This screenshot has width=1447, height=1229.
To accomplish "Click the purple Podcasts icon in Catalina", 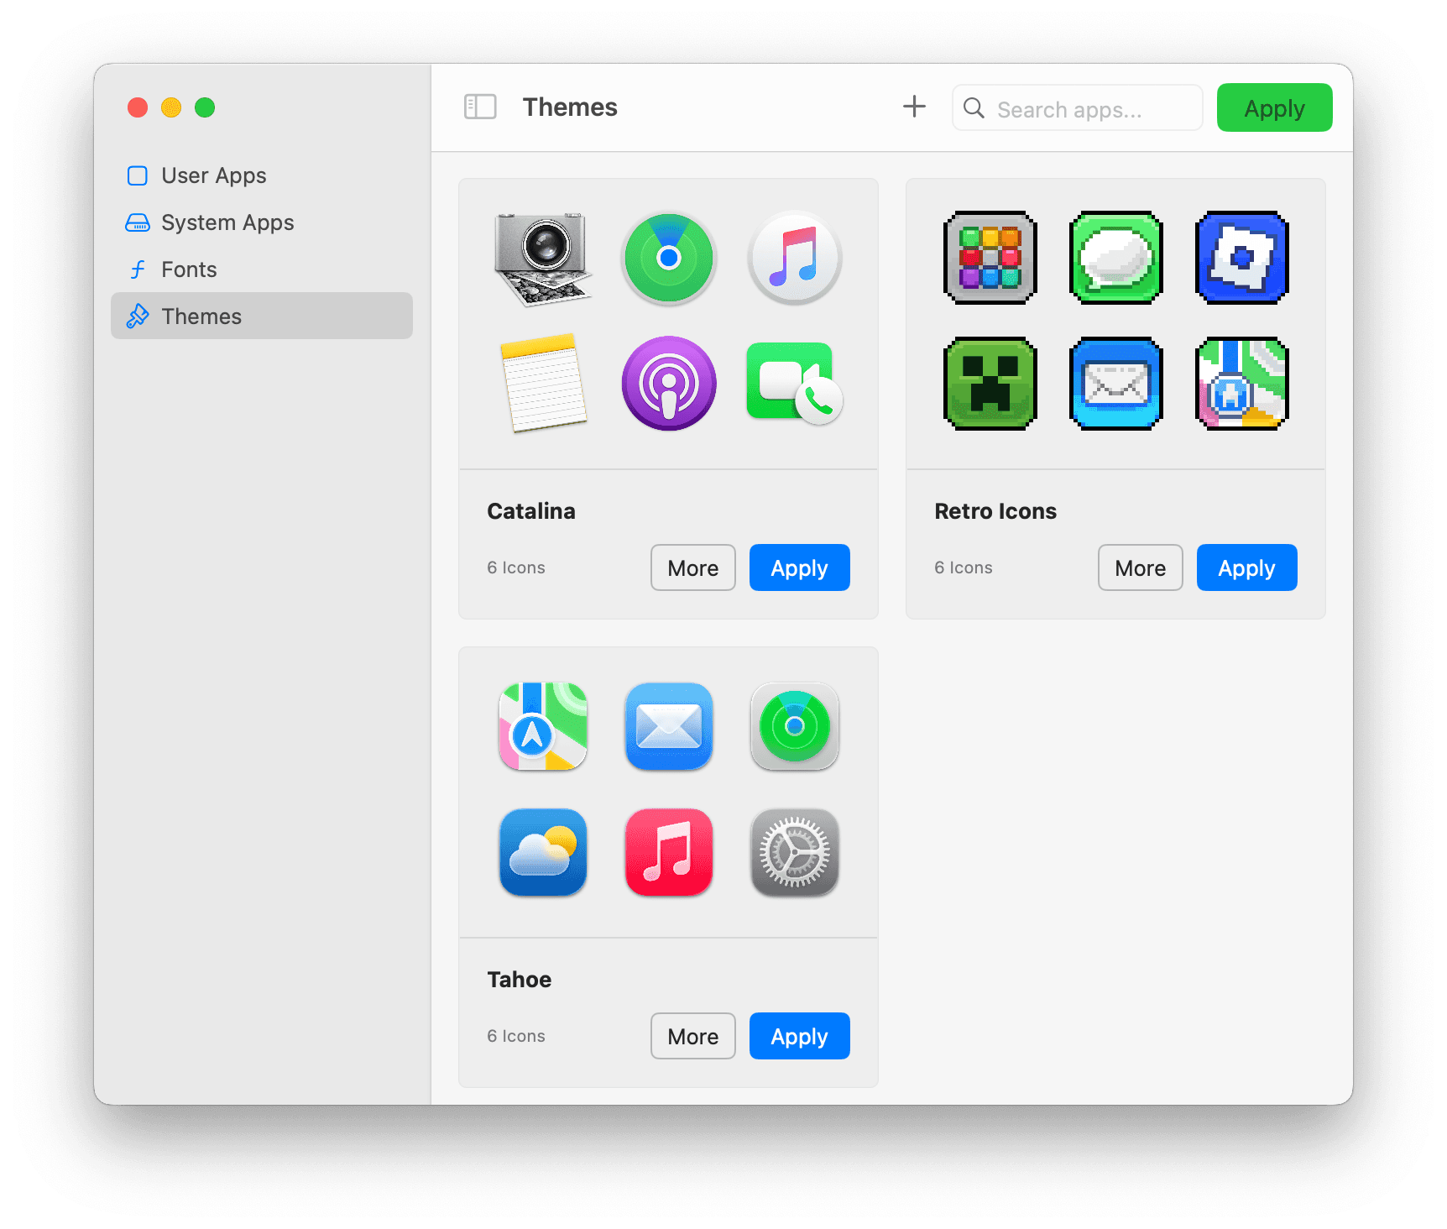I will 669,384.
